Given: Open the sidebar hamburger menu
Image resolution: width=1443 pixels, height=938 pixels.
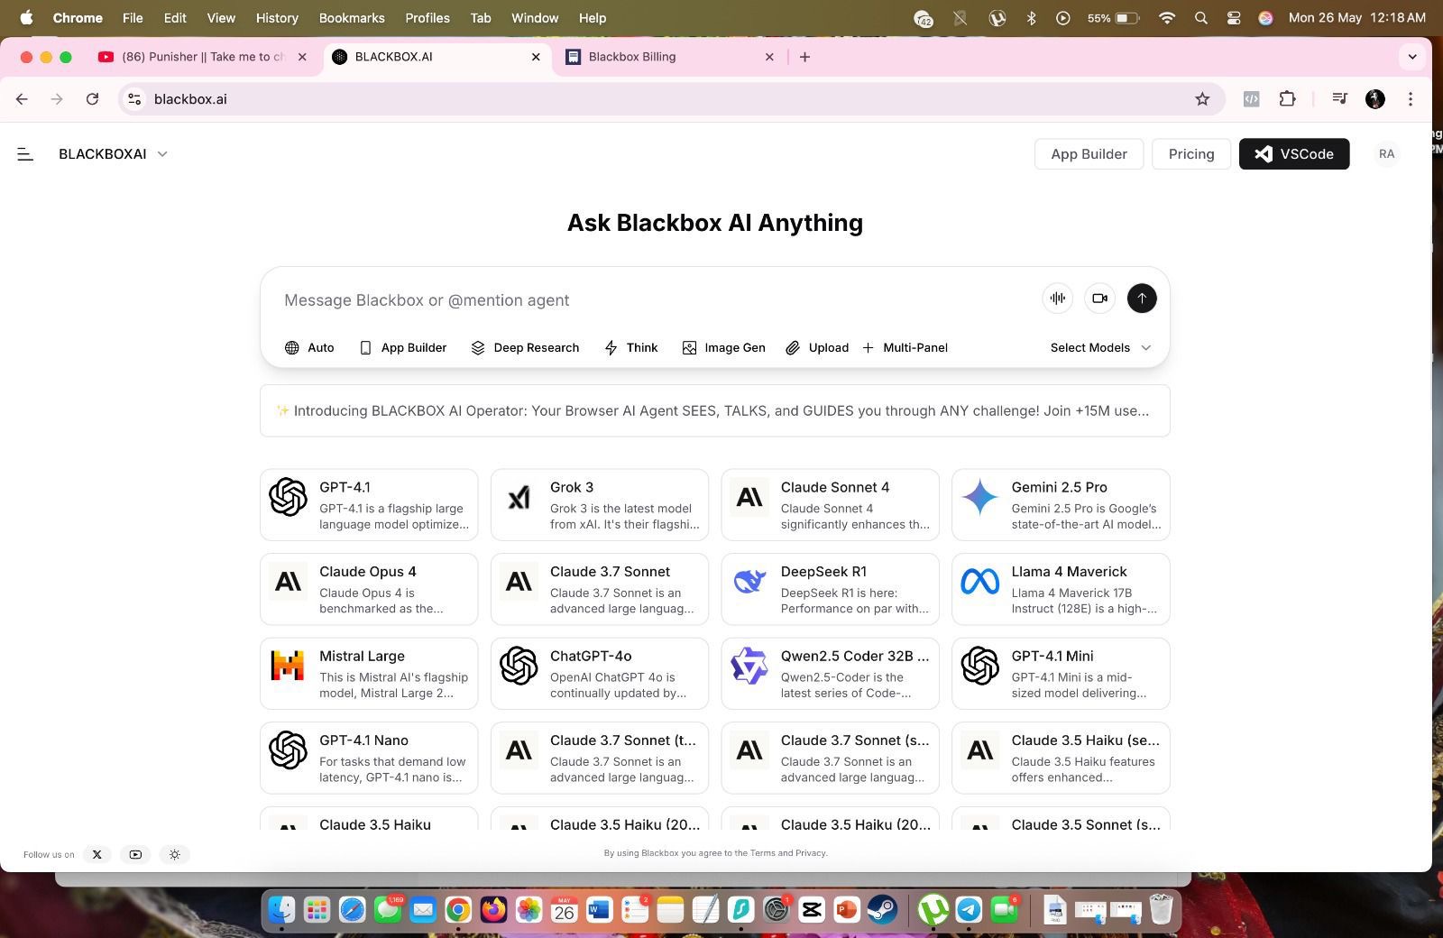Looking at the screenshot, I should 25,154.
